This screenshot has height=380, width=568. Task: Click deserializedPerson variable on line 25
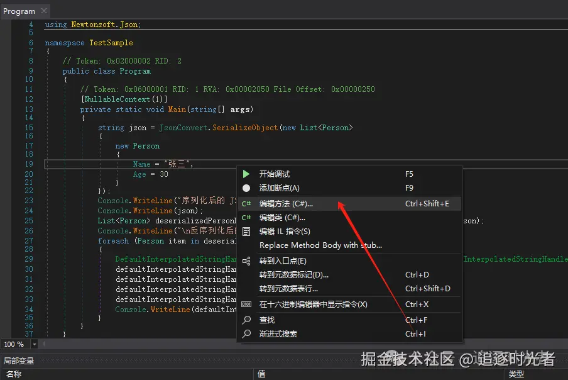pyautogui.click(x=195, y=221)
